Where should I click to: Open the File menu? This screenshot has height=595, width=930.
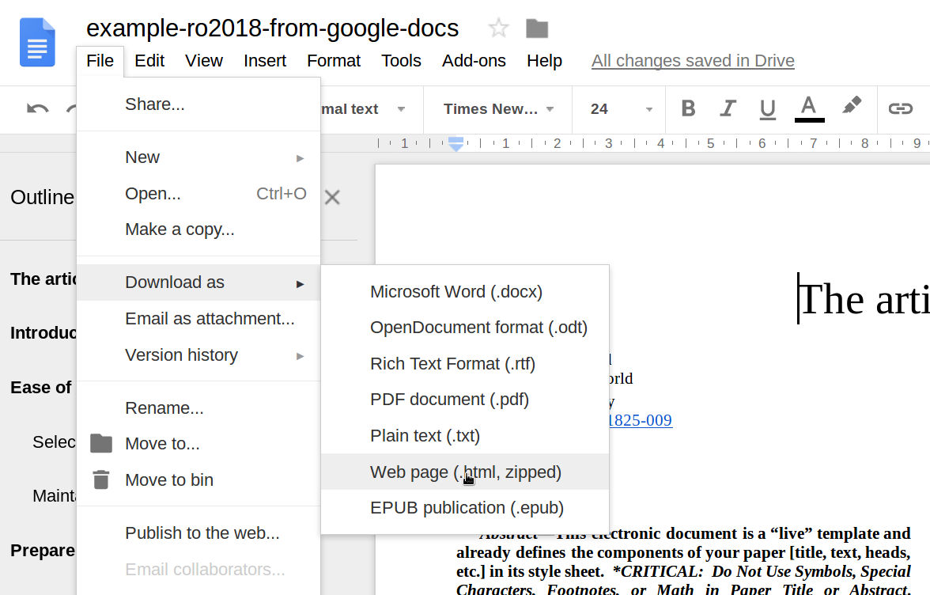[x=100, y=61]
